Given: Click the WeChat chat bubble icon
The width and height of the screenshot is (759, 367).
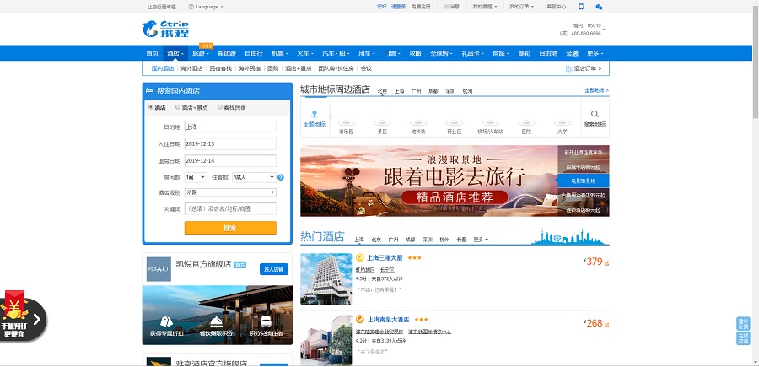Looking at the screenshot, I should point(599,6).
